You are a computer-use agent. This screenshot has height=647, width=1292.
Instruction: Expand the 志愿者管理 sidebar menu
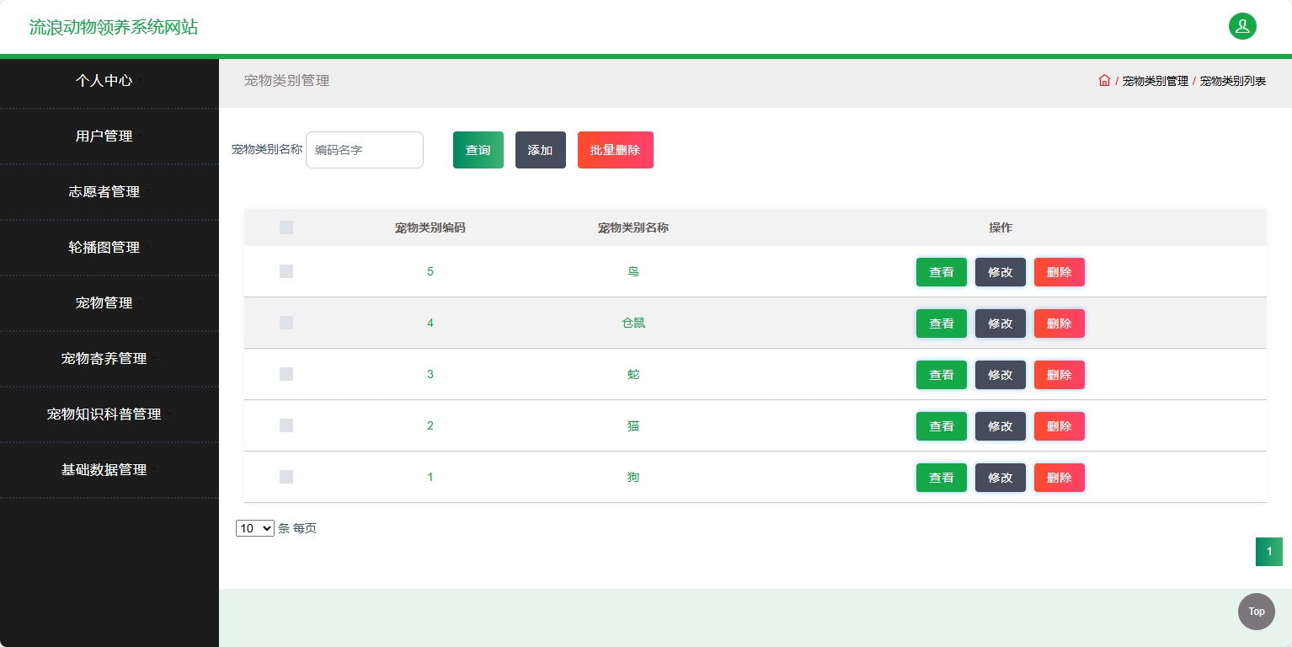[x=109, y=192]
